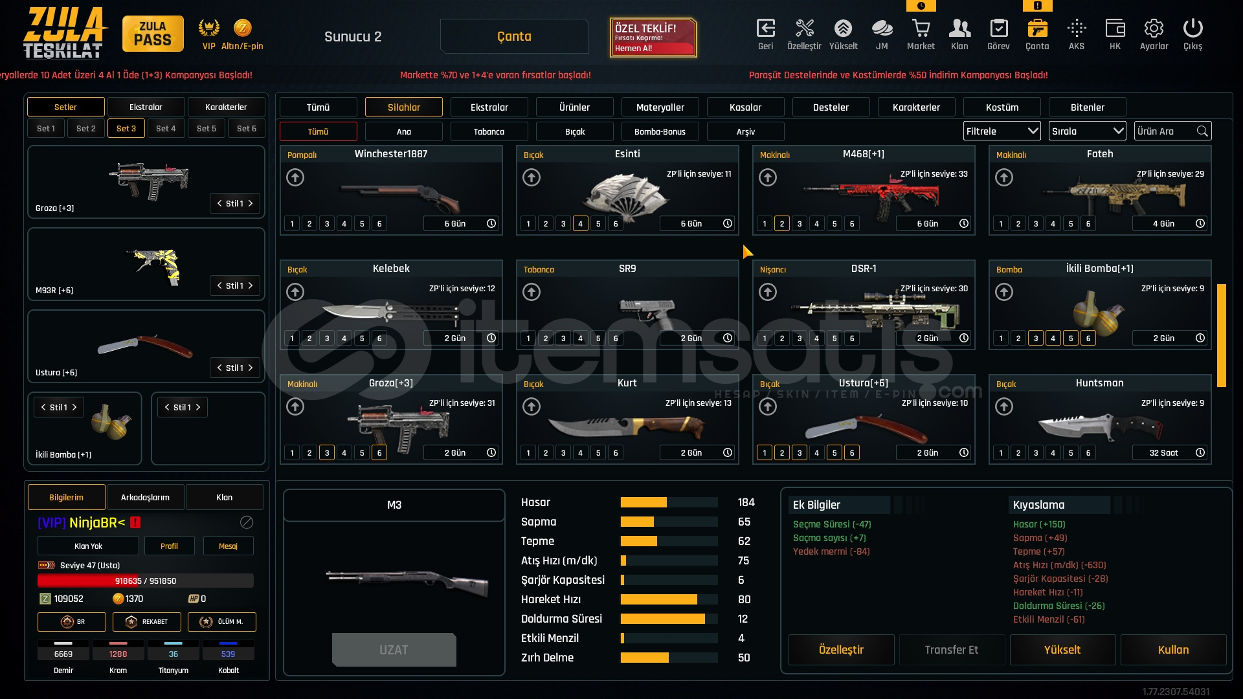The image size is (1243, 699).
Task: Open the Filtrele dropdown
Action: 1002,131
